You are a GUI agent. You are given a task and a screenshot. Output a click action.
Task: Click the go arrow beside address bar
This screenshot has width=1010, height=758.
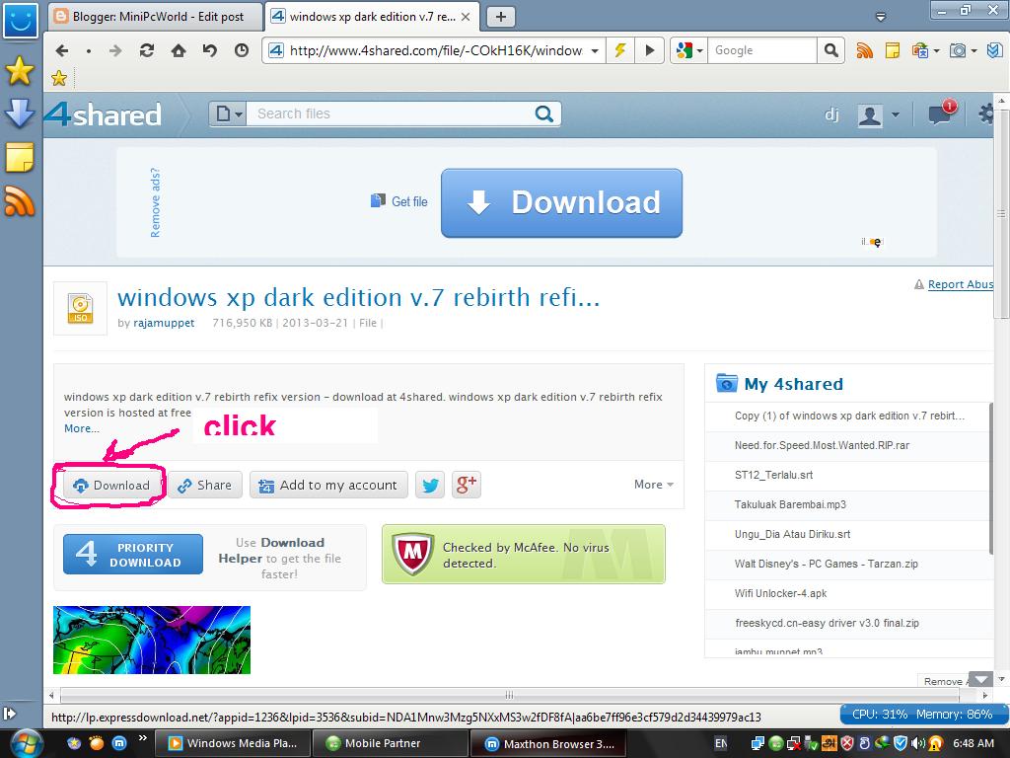pyautogui.click(x=650, y=50)
